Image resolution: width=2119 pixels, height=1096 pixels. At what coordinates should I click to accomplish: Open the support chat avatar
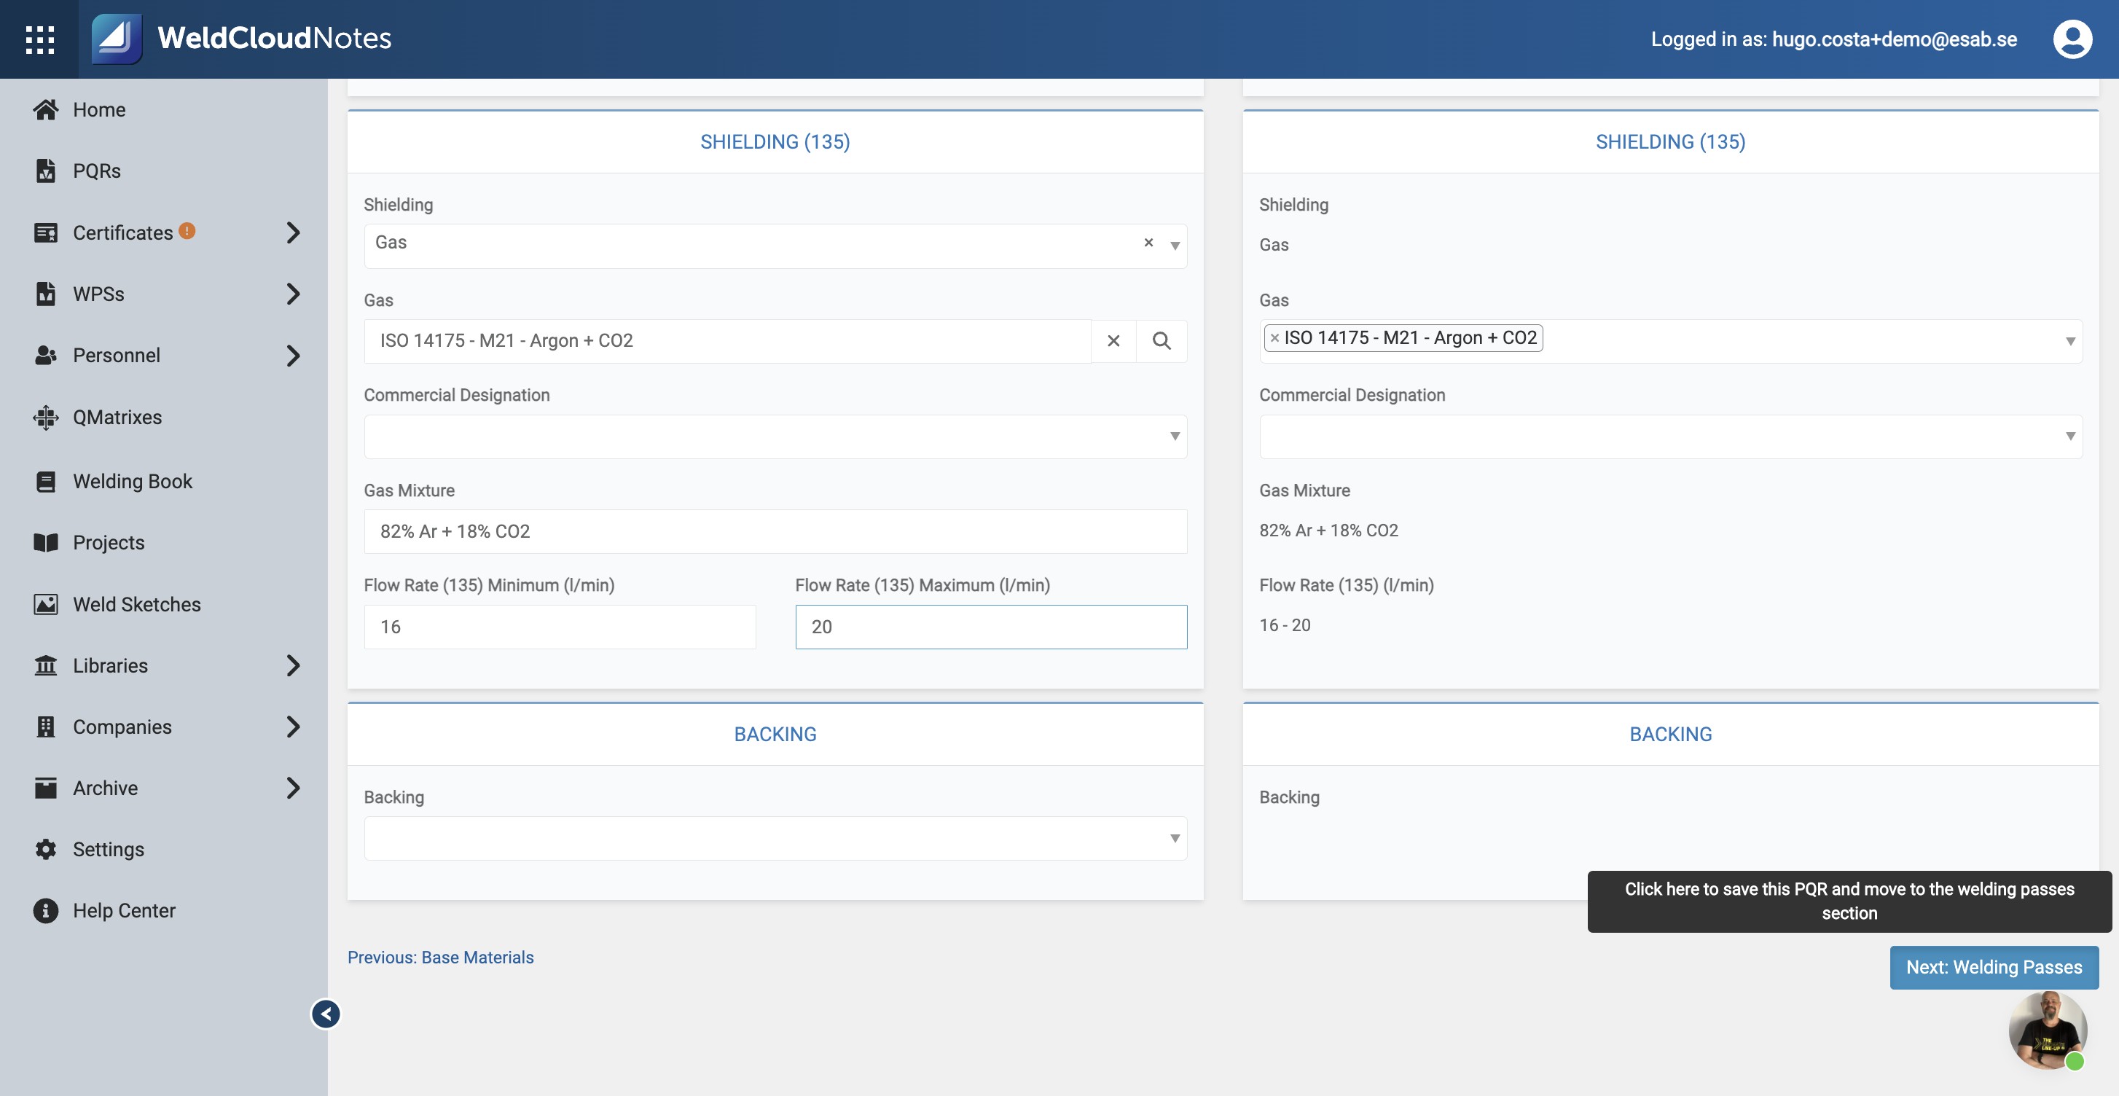(2048, 1030)
